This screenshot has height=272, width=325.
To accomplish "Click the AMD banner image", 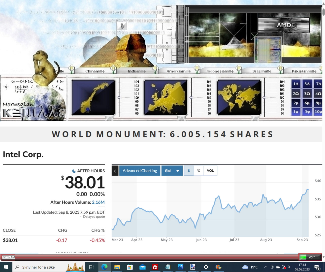I will (x=284, y=25).
